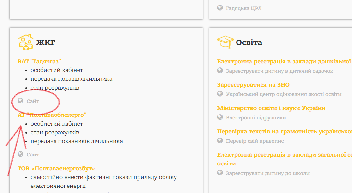
Task: Open the ТОВ «Полтаваенергозбут» heading link
Action: 56,169
